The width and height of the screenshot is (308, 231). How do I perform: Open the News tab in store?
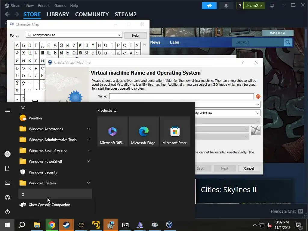point(155,42)
